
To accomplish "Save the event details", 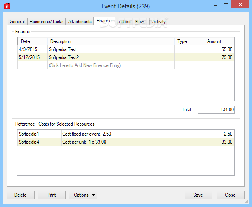I will click(198, 195).
